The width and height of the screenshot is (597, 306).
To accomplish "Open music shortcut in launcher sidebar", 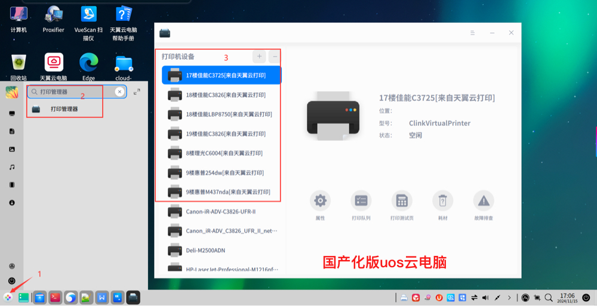I will 12,167.
